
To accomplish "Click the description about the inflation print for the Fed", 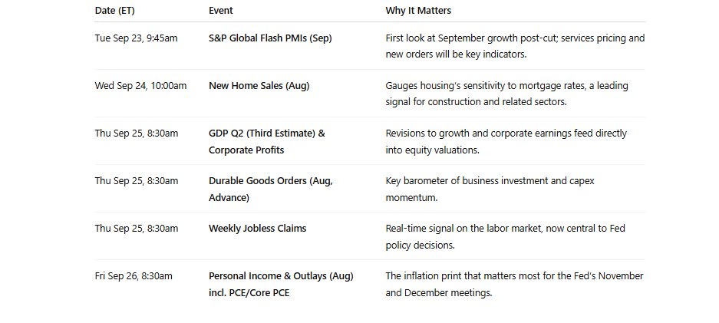I will click(x=514, y=284).
